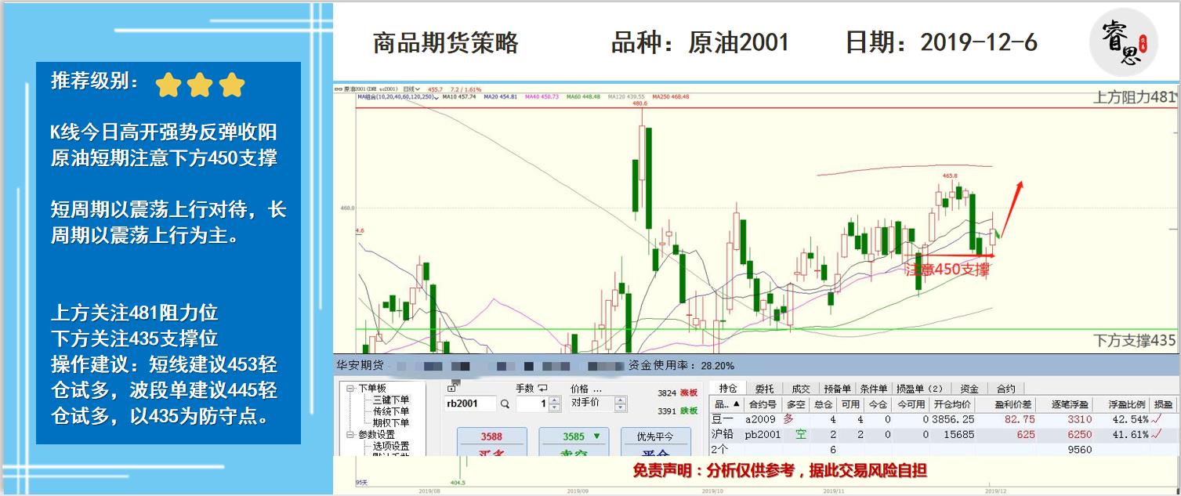Image resolution: width=1181 pixels, height=496 pixels.
Task: Open the 条件单 tab
Action: coord(872,389)
